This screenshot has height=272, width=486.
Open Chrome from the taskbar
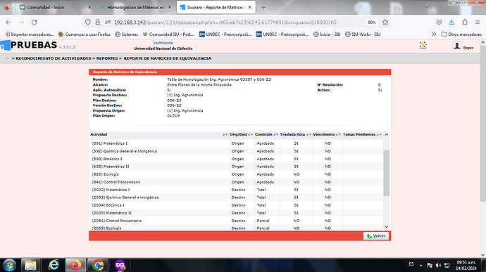coord(98,265)
